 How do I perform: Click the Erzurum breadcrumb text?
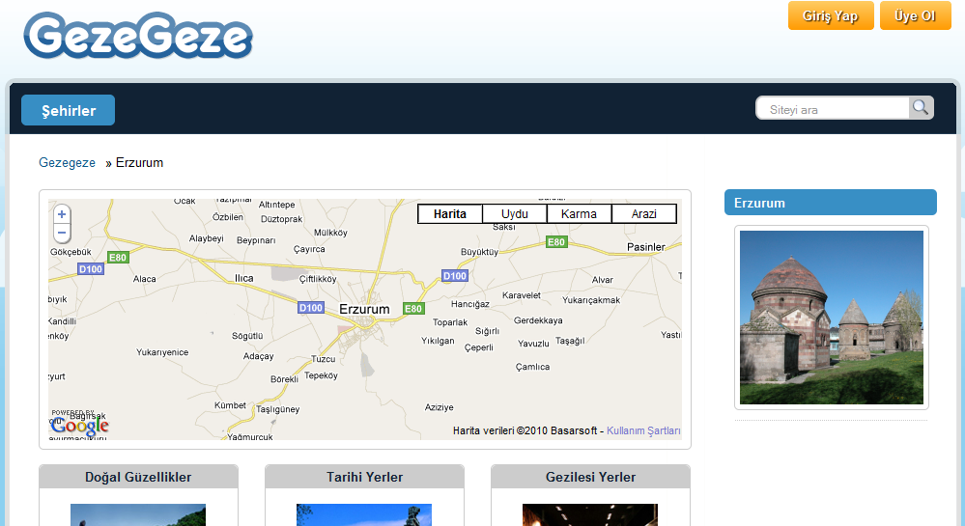140,162
